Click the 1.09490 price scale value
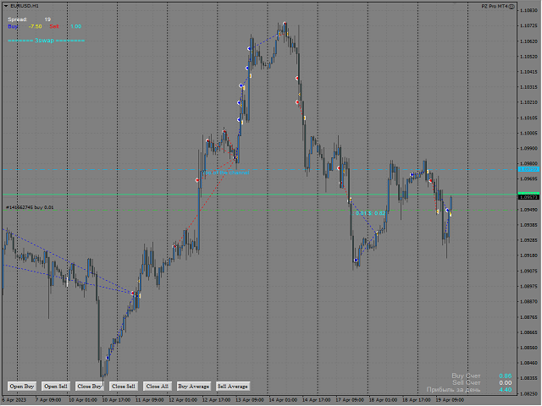The image size is (542, 406). pyautogui.click(x=528, y=210)
